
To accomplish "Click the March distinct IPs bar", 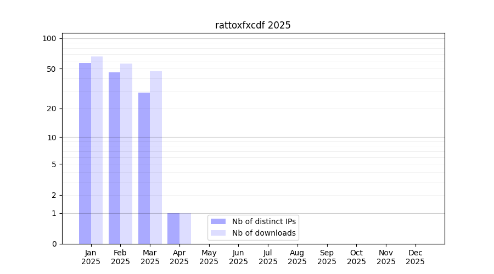I will pos(144,168).
